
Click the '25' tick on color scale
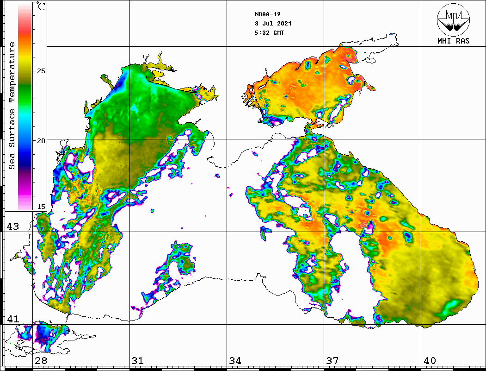[41, 71]
